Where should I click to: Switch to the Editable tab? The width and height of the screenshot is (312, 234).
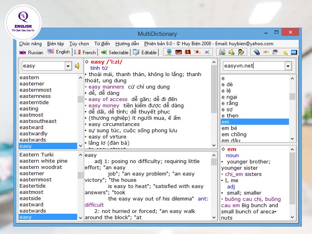click(x=145, y=53)
